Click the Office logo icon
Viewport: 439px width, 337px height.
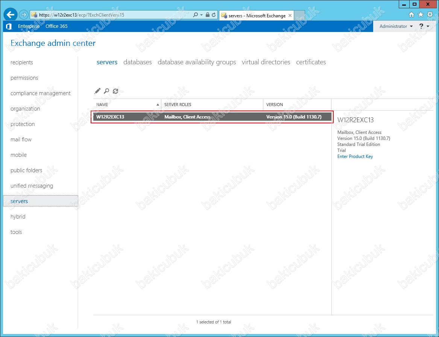pyautogui.click(x=9, y=26)
